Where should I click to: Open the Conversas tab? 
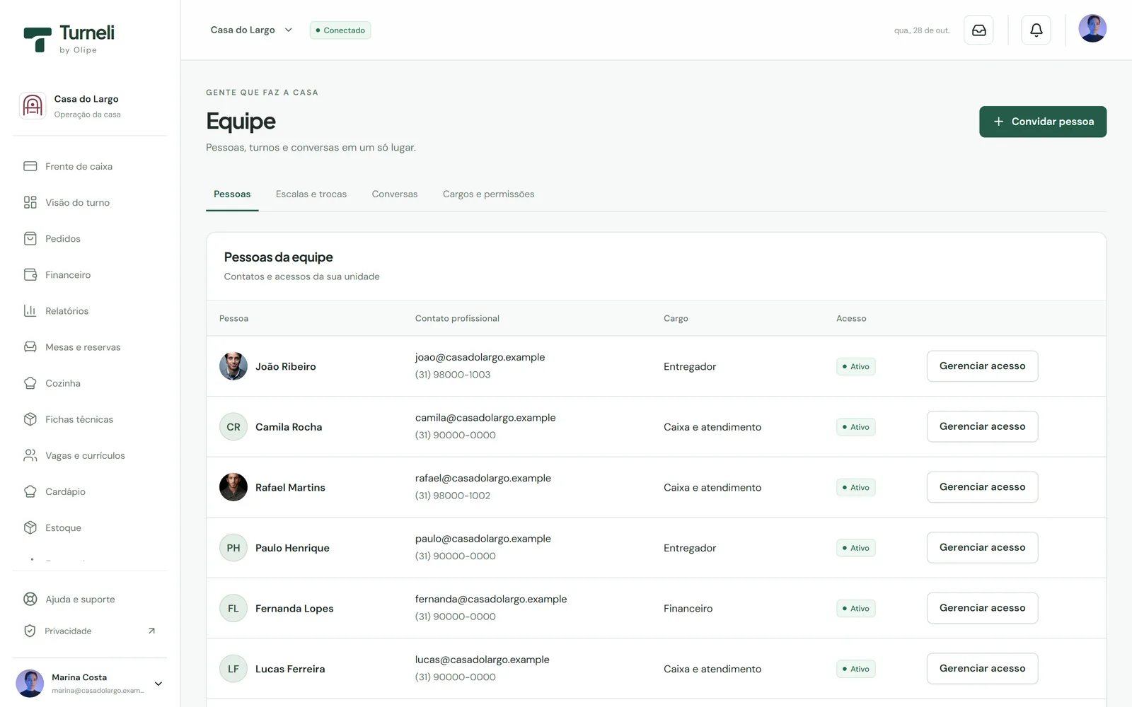[x=395, y=194]
